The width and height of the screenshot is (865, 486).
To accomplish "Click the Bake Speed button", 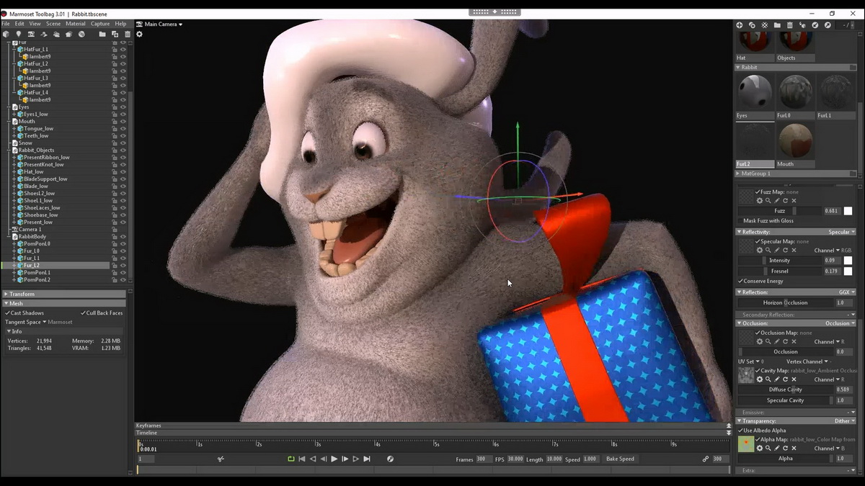I will point(620,459).
